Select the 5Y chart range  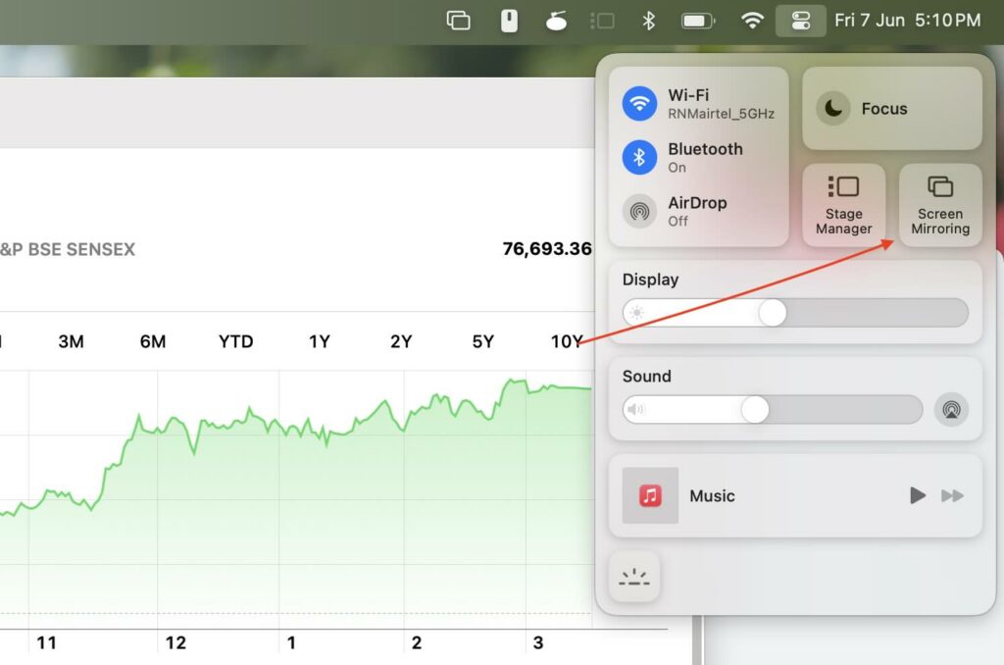click(x=482, y=341)
